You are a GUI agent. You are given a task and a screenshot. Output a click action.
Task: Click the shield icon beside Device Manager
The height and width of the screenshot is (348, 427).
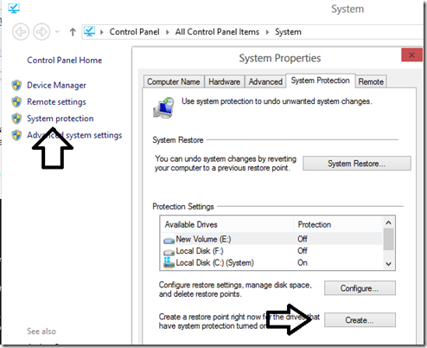(x=16, y=85)
